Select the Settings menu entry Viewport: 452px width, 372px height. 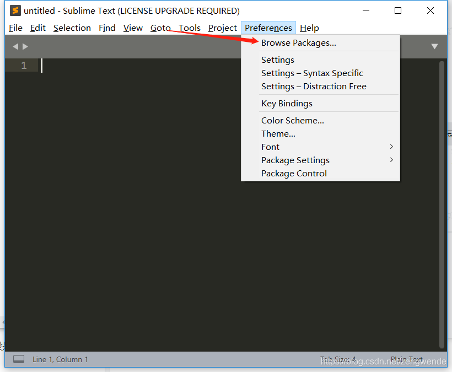click(320, 60)
